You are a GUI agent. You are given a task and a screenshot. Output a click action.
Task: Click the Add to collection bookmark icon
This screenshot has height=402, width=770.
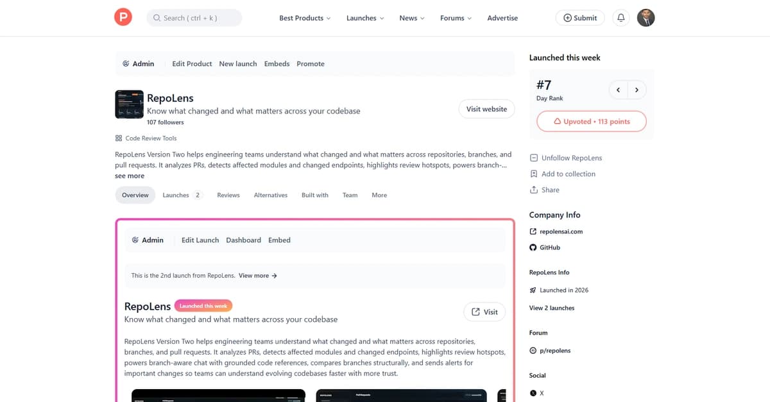[534, 174]
